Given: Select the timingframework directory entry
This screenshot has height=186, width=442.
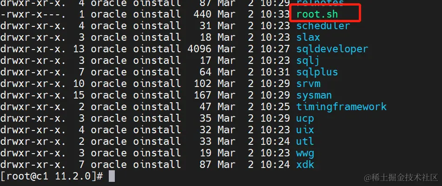Looking at the screenshot, I should 341,107.
